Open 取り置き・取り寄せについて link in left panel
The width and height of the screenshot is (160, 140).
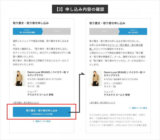[26, 103]
